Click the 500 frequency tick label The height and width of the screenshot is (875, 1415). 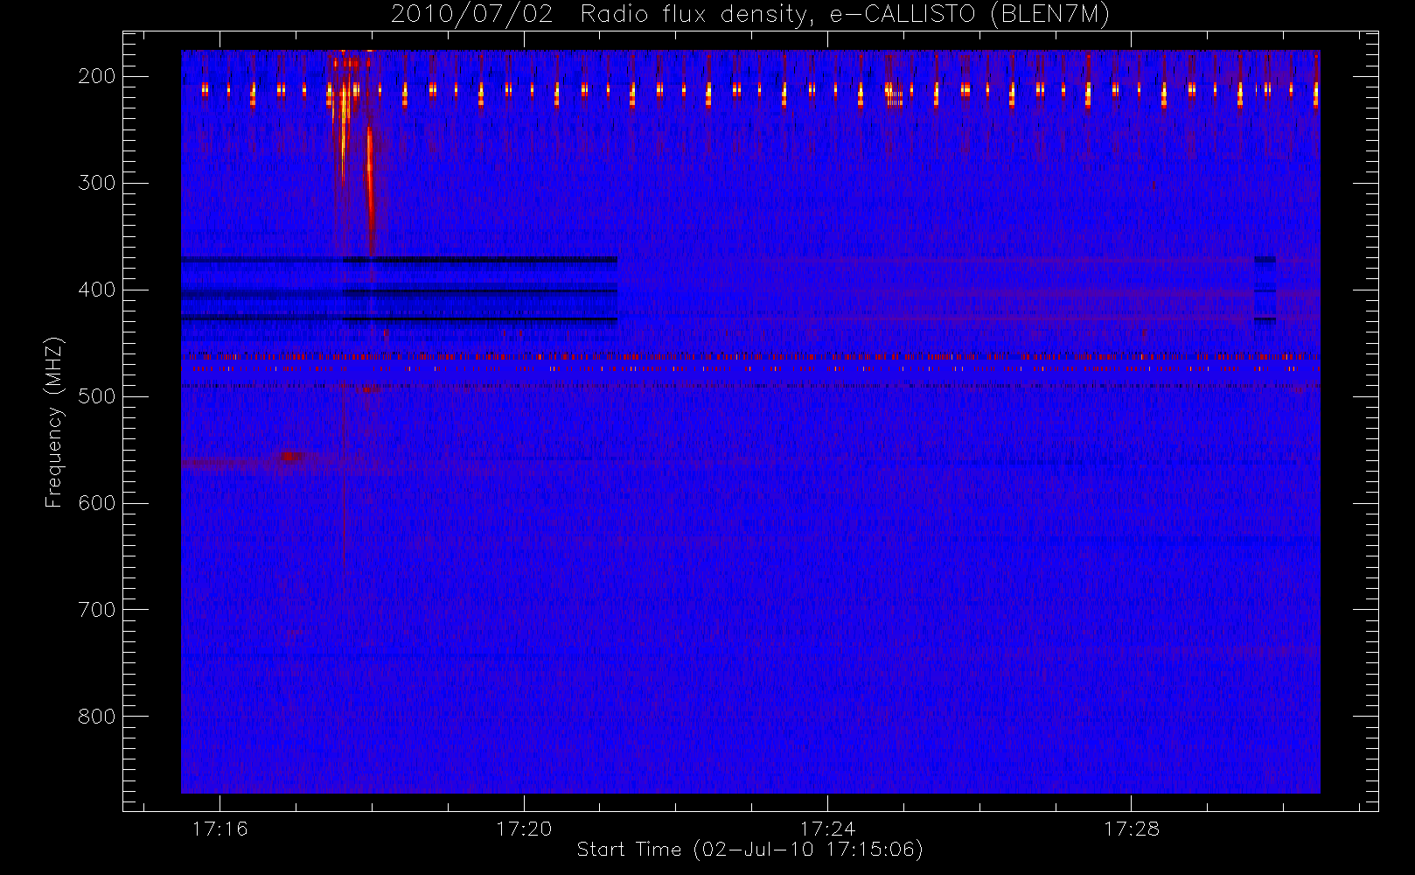click(x=97, y=396)
